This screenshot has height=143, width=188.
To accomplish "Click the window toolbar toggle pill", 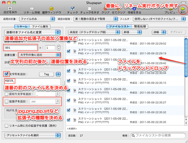I will 183,3.
